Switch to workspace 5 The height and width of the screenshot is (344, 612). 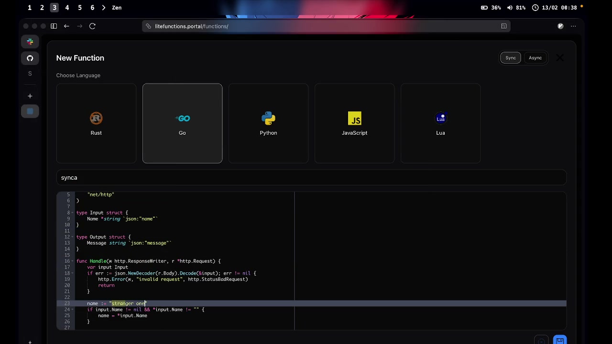[x=79, y=8]
